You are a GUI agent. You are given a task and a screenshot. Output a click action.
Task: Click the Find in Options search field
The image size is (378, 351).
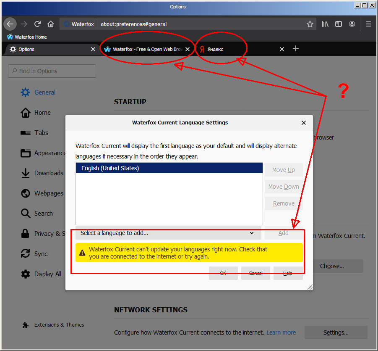point(52,71)
